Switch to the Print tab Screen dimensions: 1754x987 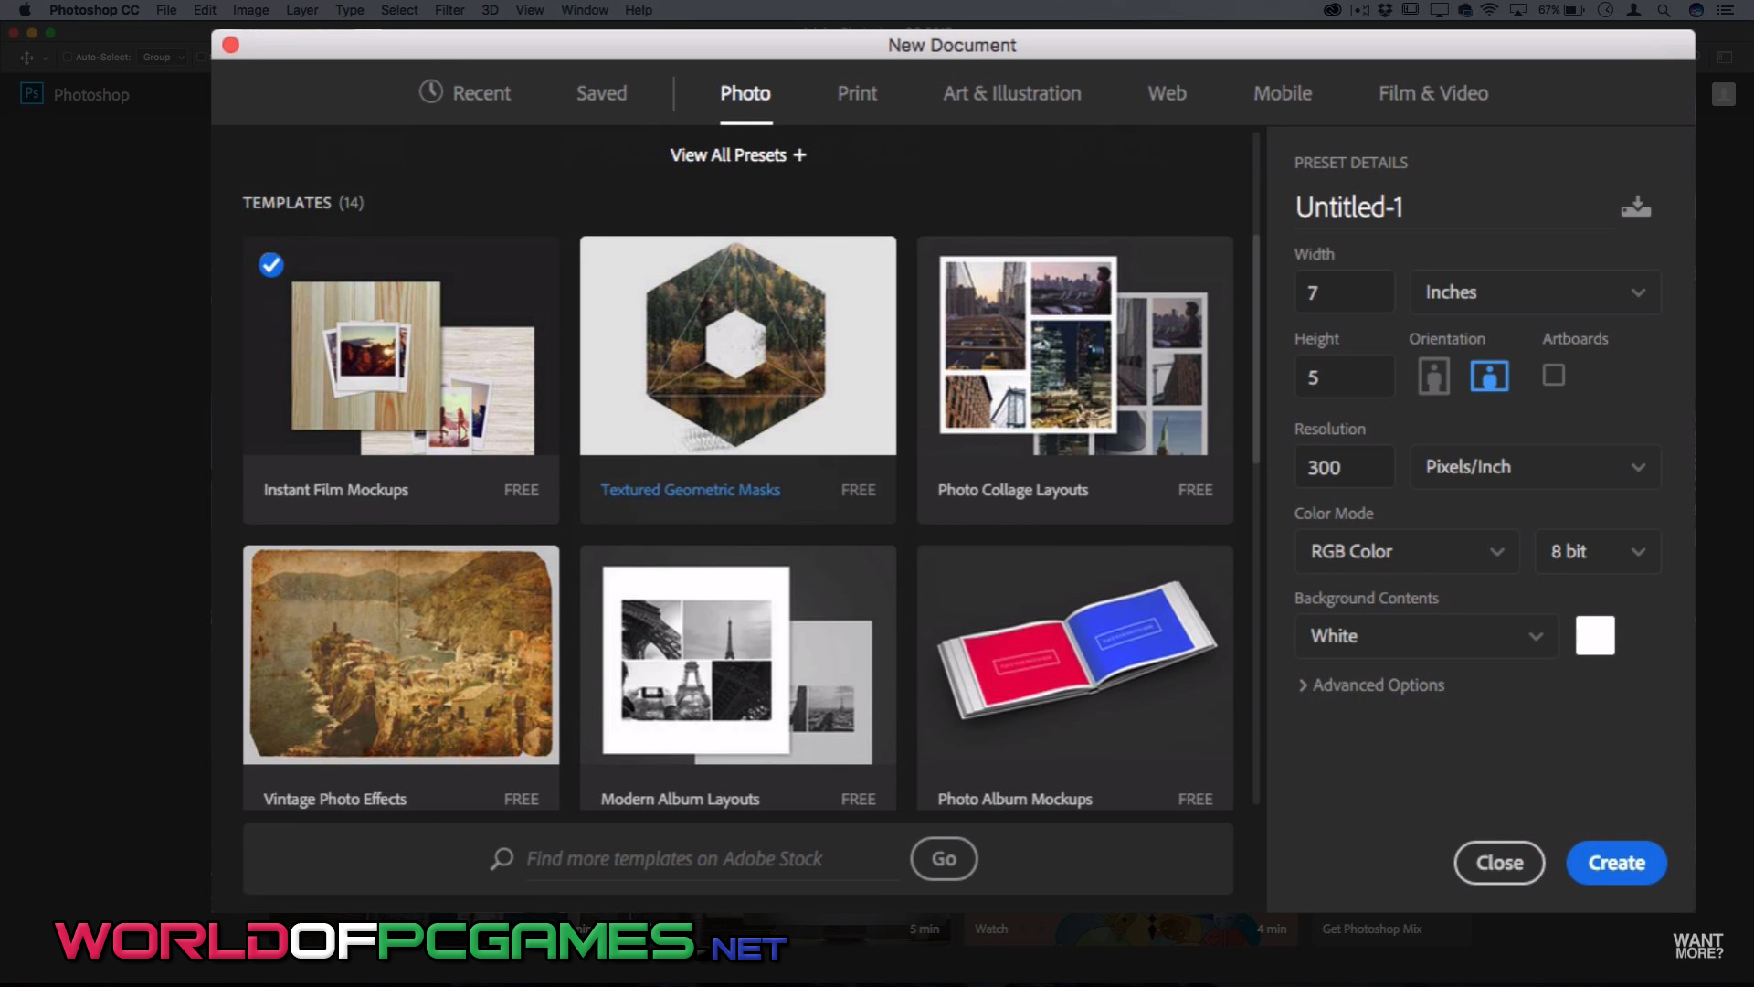(x=856, y=93)
